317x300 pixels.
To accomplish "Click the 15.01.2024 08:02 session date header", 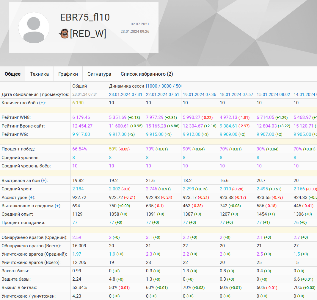I will 273,94.
